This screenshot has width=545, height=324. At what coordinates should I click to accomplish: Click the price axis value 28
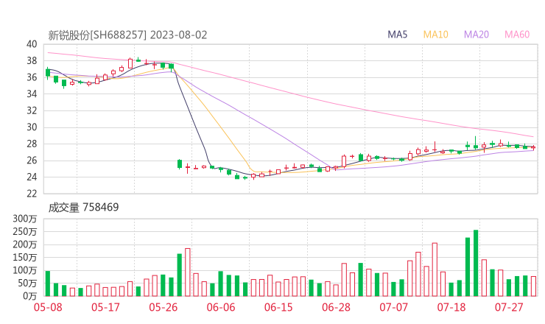(x=32, y=144)
